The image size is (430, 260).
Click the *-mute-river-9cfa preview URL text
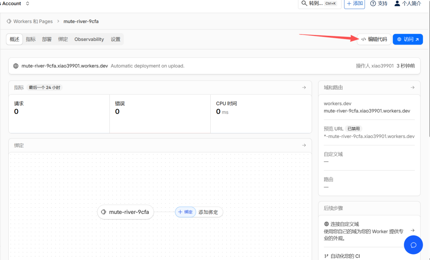pyautogui.click(x=369, y=136)
